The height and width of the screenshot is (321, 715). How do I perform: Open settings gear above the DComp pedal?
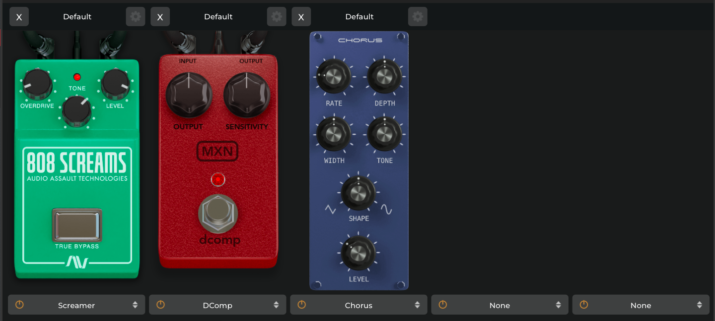click(x=277, y=17)
